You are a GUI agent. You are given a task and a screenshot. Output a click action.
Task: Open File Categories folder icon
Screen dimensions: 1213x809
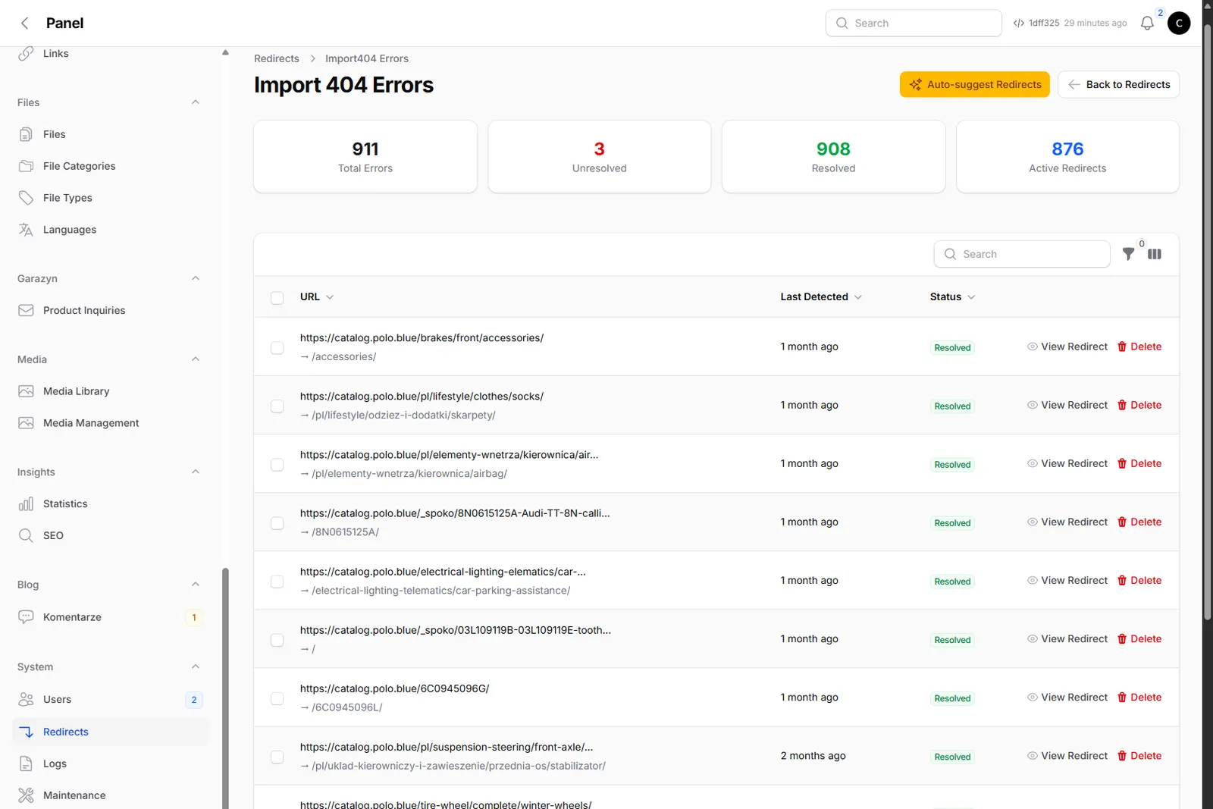26,166
